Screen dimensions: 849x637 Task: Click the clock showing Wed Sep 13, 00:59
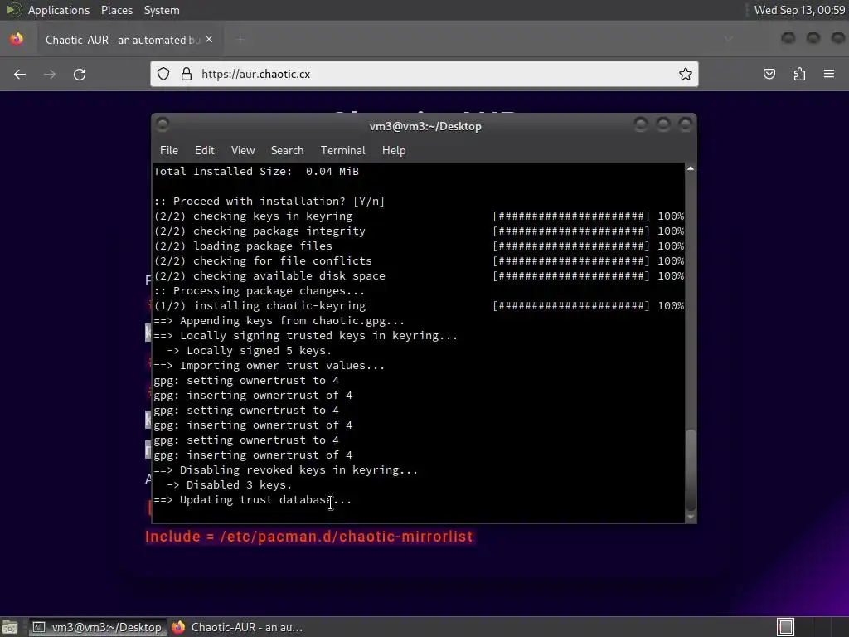click(799, 10)
